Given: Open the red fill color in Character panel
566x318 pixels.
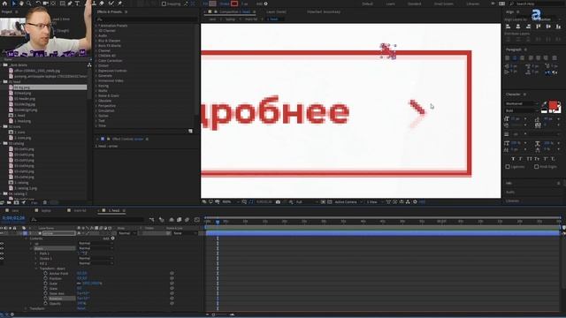Looking at the screenshot, I should point(553,104).
